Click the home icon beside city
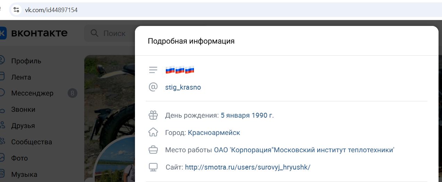 (x=153, y=133)
